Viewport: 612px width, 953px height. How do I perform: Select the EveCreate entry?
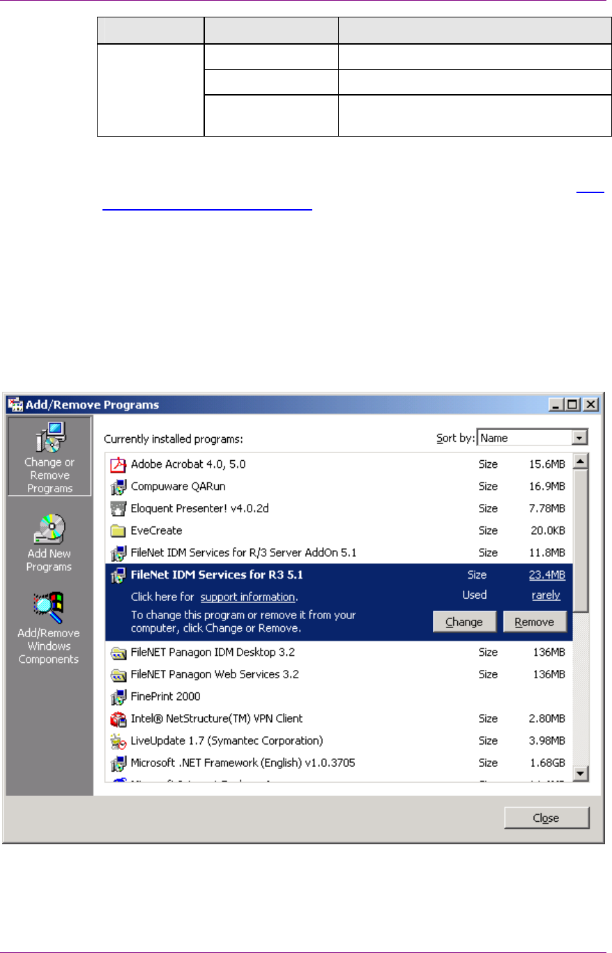coord(339,531)
